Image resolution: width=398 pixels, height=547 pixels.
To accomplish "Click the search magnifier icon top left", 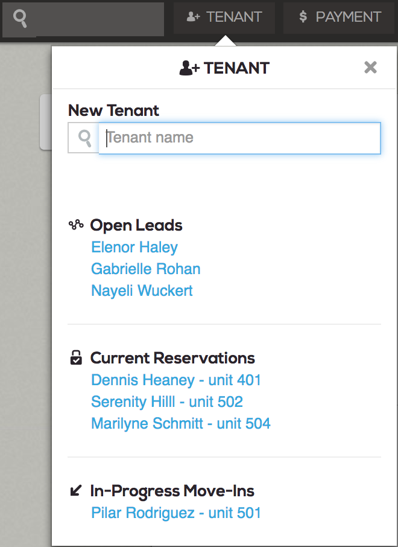I will point(20,18).
